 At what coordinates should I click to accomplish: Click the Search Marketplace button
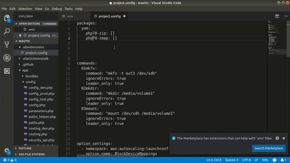tap(269, 148)
